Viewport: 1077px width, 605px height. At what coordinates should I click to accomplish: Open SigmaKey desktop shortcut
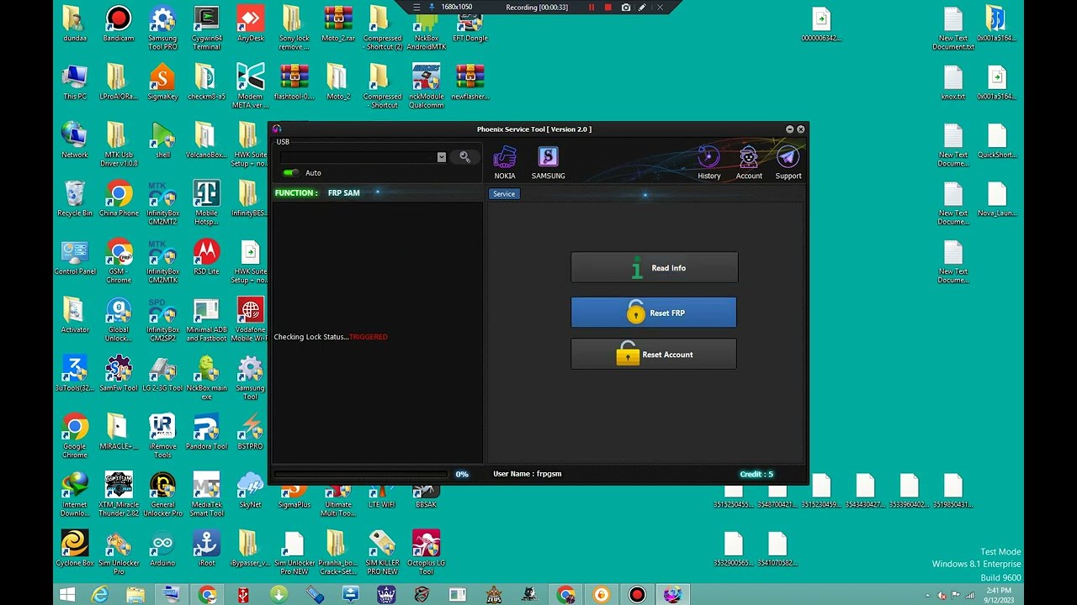162,82
